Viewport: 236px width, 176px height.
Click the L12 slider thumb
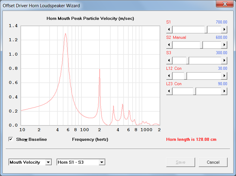[185, 76]
